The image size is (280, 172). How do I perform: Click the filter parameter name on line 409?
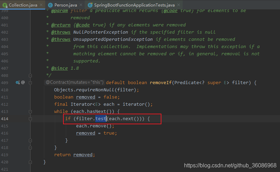coord(240,83)
